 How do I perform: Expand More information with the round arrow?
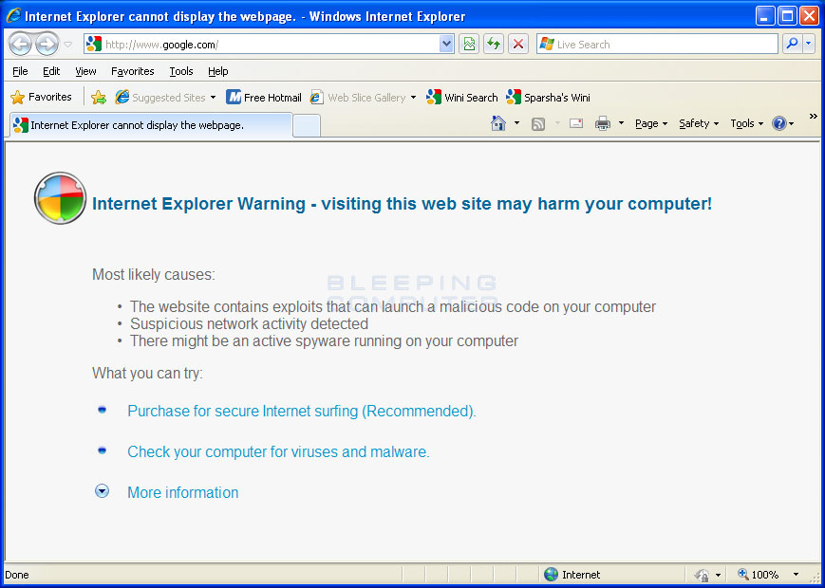coord(103,491)
